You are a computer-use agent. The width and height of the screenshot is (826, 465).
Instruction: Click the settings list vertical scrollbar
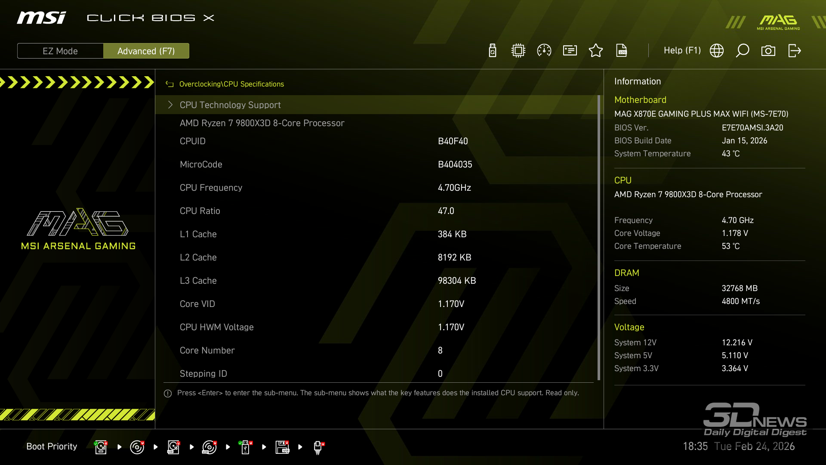click(598, 237)
